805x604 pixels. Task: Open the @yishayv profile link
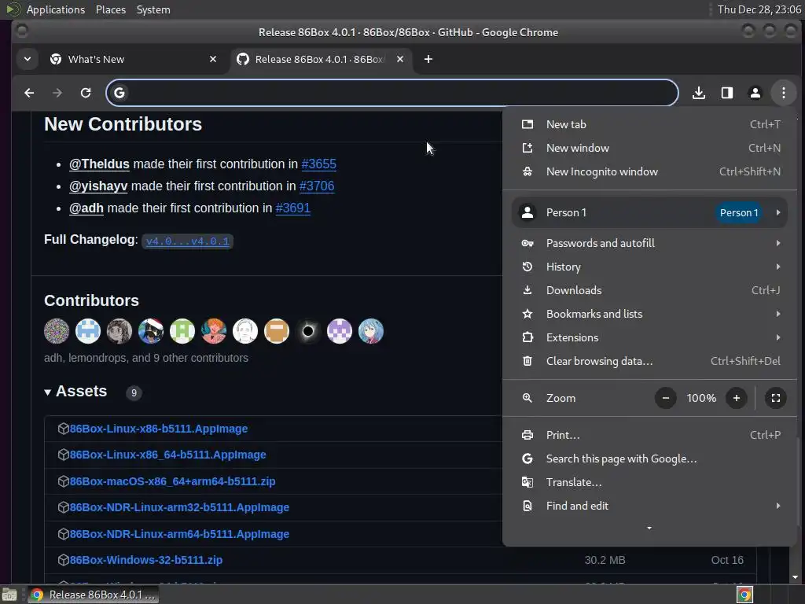tap(98, 186)
